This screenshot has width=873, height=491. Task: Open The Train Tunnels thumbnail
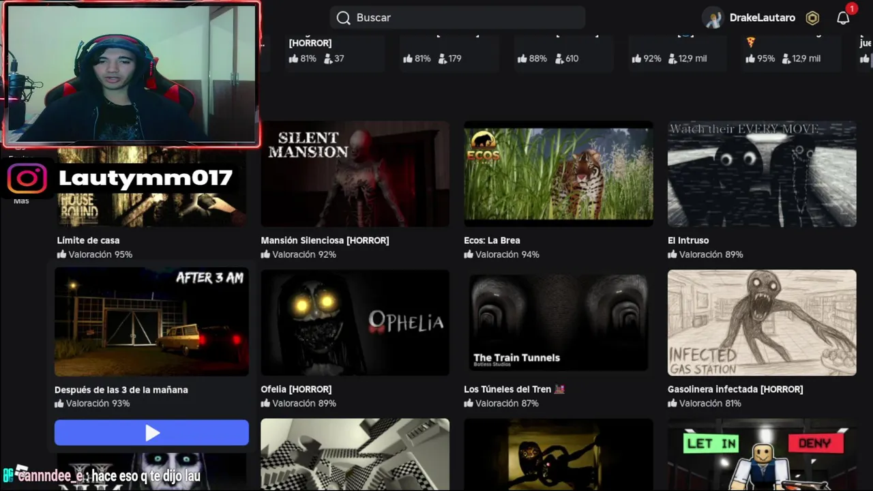click(558, 323)
